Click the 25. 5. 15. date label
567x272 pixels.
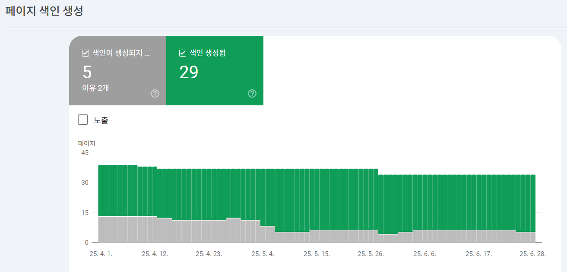pos(317,254)
